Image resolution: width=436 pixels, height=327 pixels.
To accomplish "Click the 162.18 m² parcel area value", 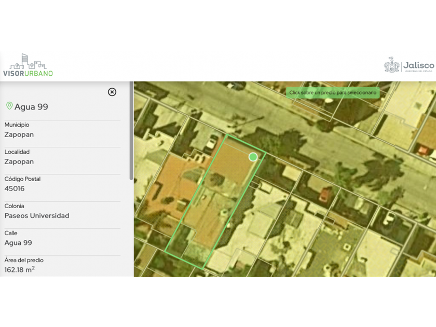I will tap(20, 269).
